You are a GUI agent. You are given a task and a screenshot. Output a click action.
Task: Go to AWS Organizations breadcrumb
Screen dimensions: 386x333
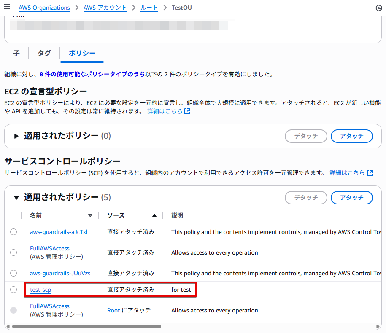point(44,8)
